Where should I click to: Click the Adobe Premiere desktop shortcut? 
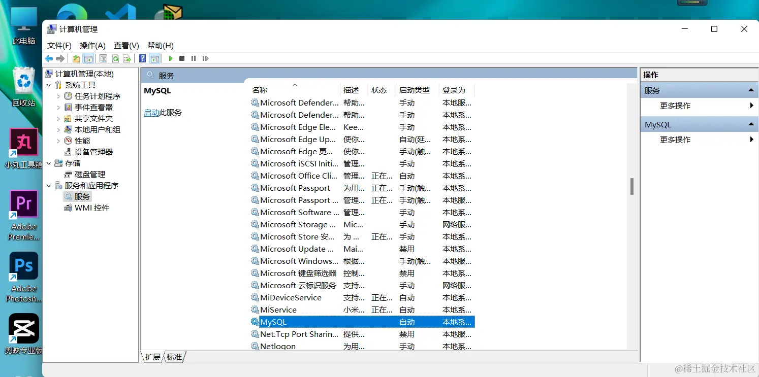tap(24, 215)
